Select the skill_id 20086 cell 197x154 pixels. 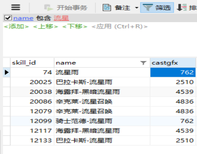(32, 102)
